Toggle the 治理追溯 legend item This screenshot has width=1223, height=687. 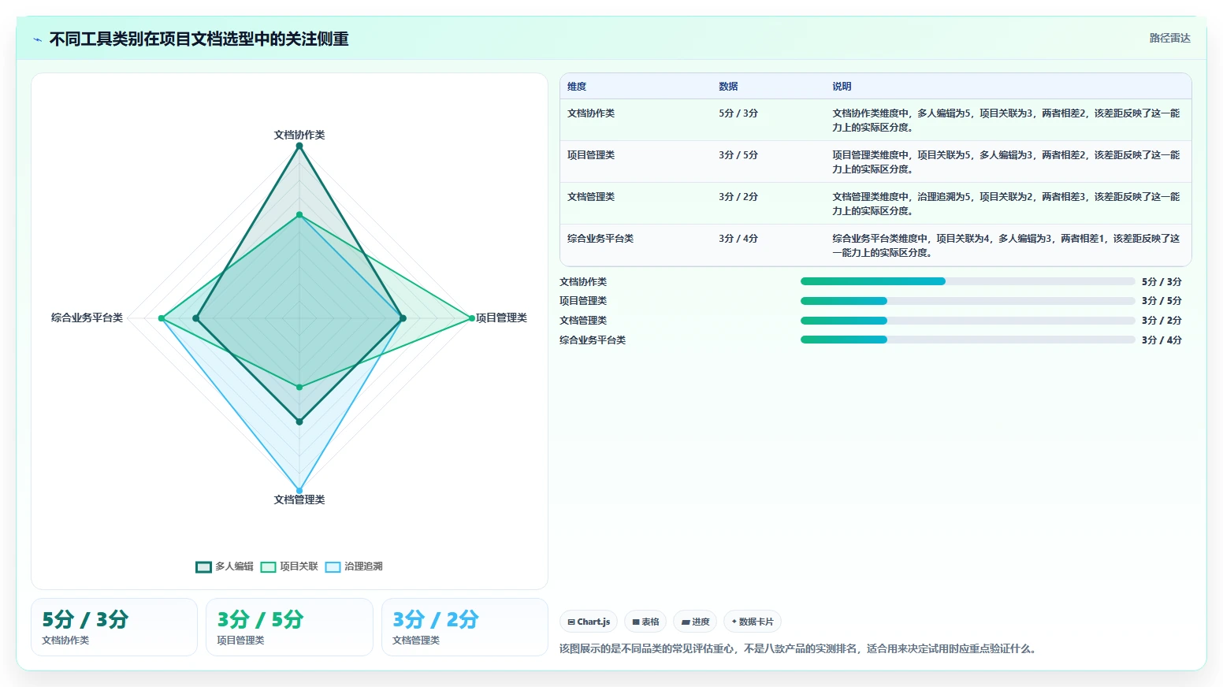click(354, 566)
